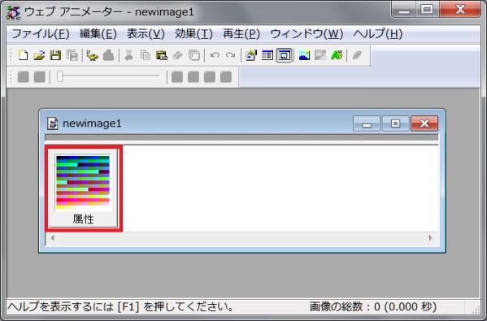
Task: Click the greyed picture icon beside the mountain
Action: pyautogui.click(x=320, y=55)
